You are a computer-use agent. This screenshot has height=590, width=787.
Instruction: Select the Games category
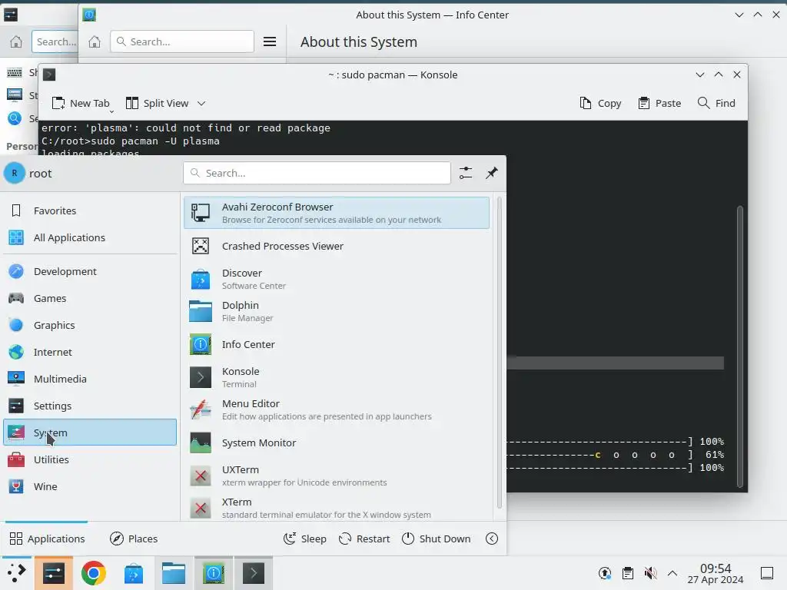[x=91, y=298]
